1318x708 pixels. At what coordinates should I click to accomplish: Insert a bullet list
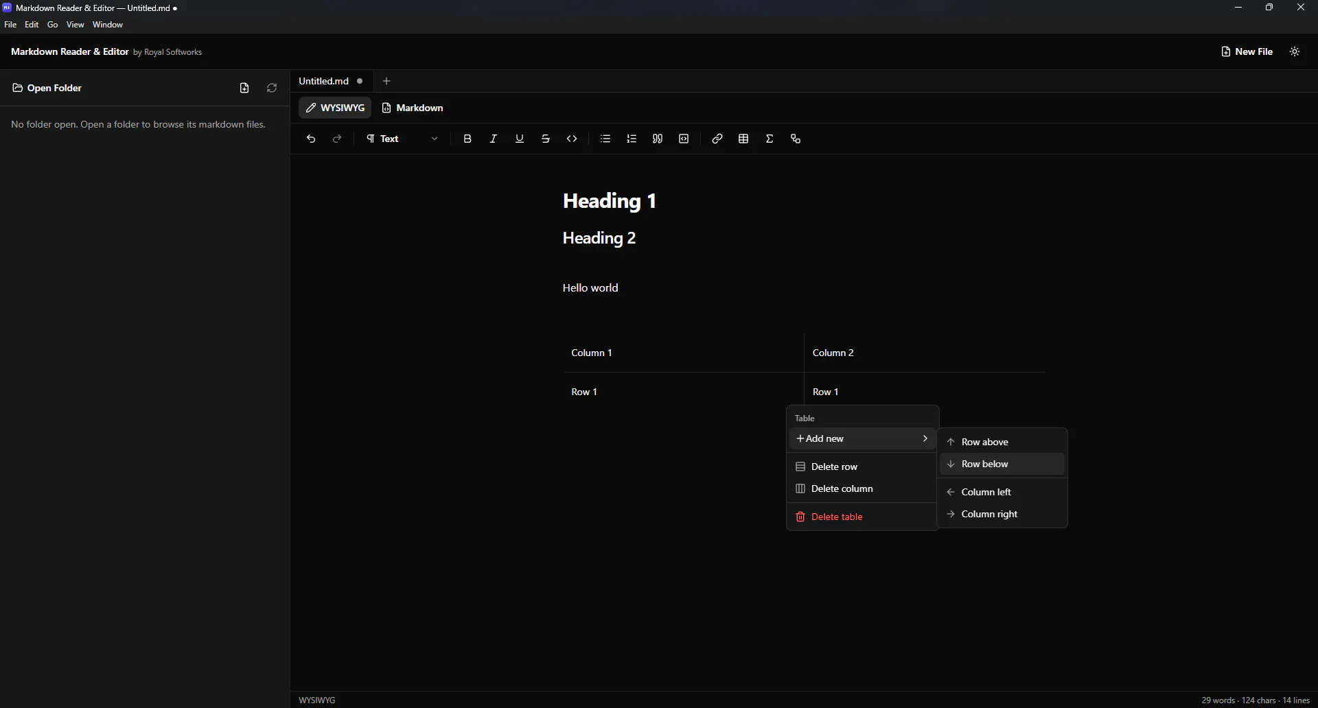click(x=605, y=139)
